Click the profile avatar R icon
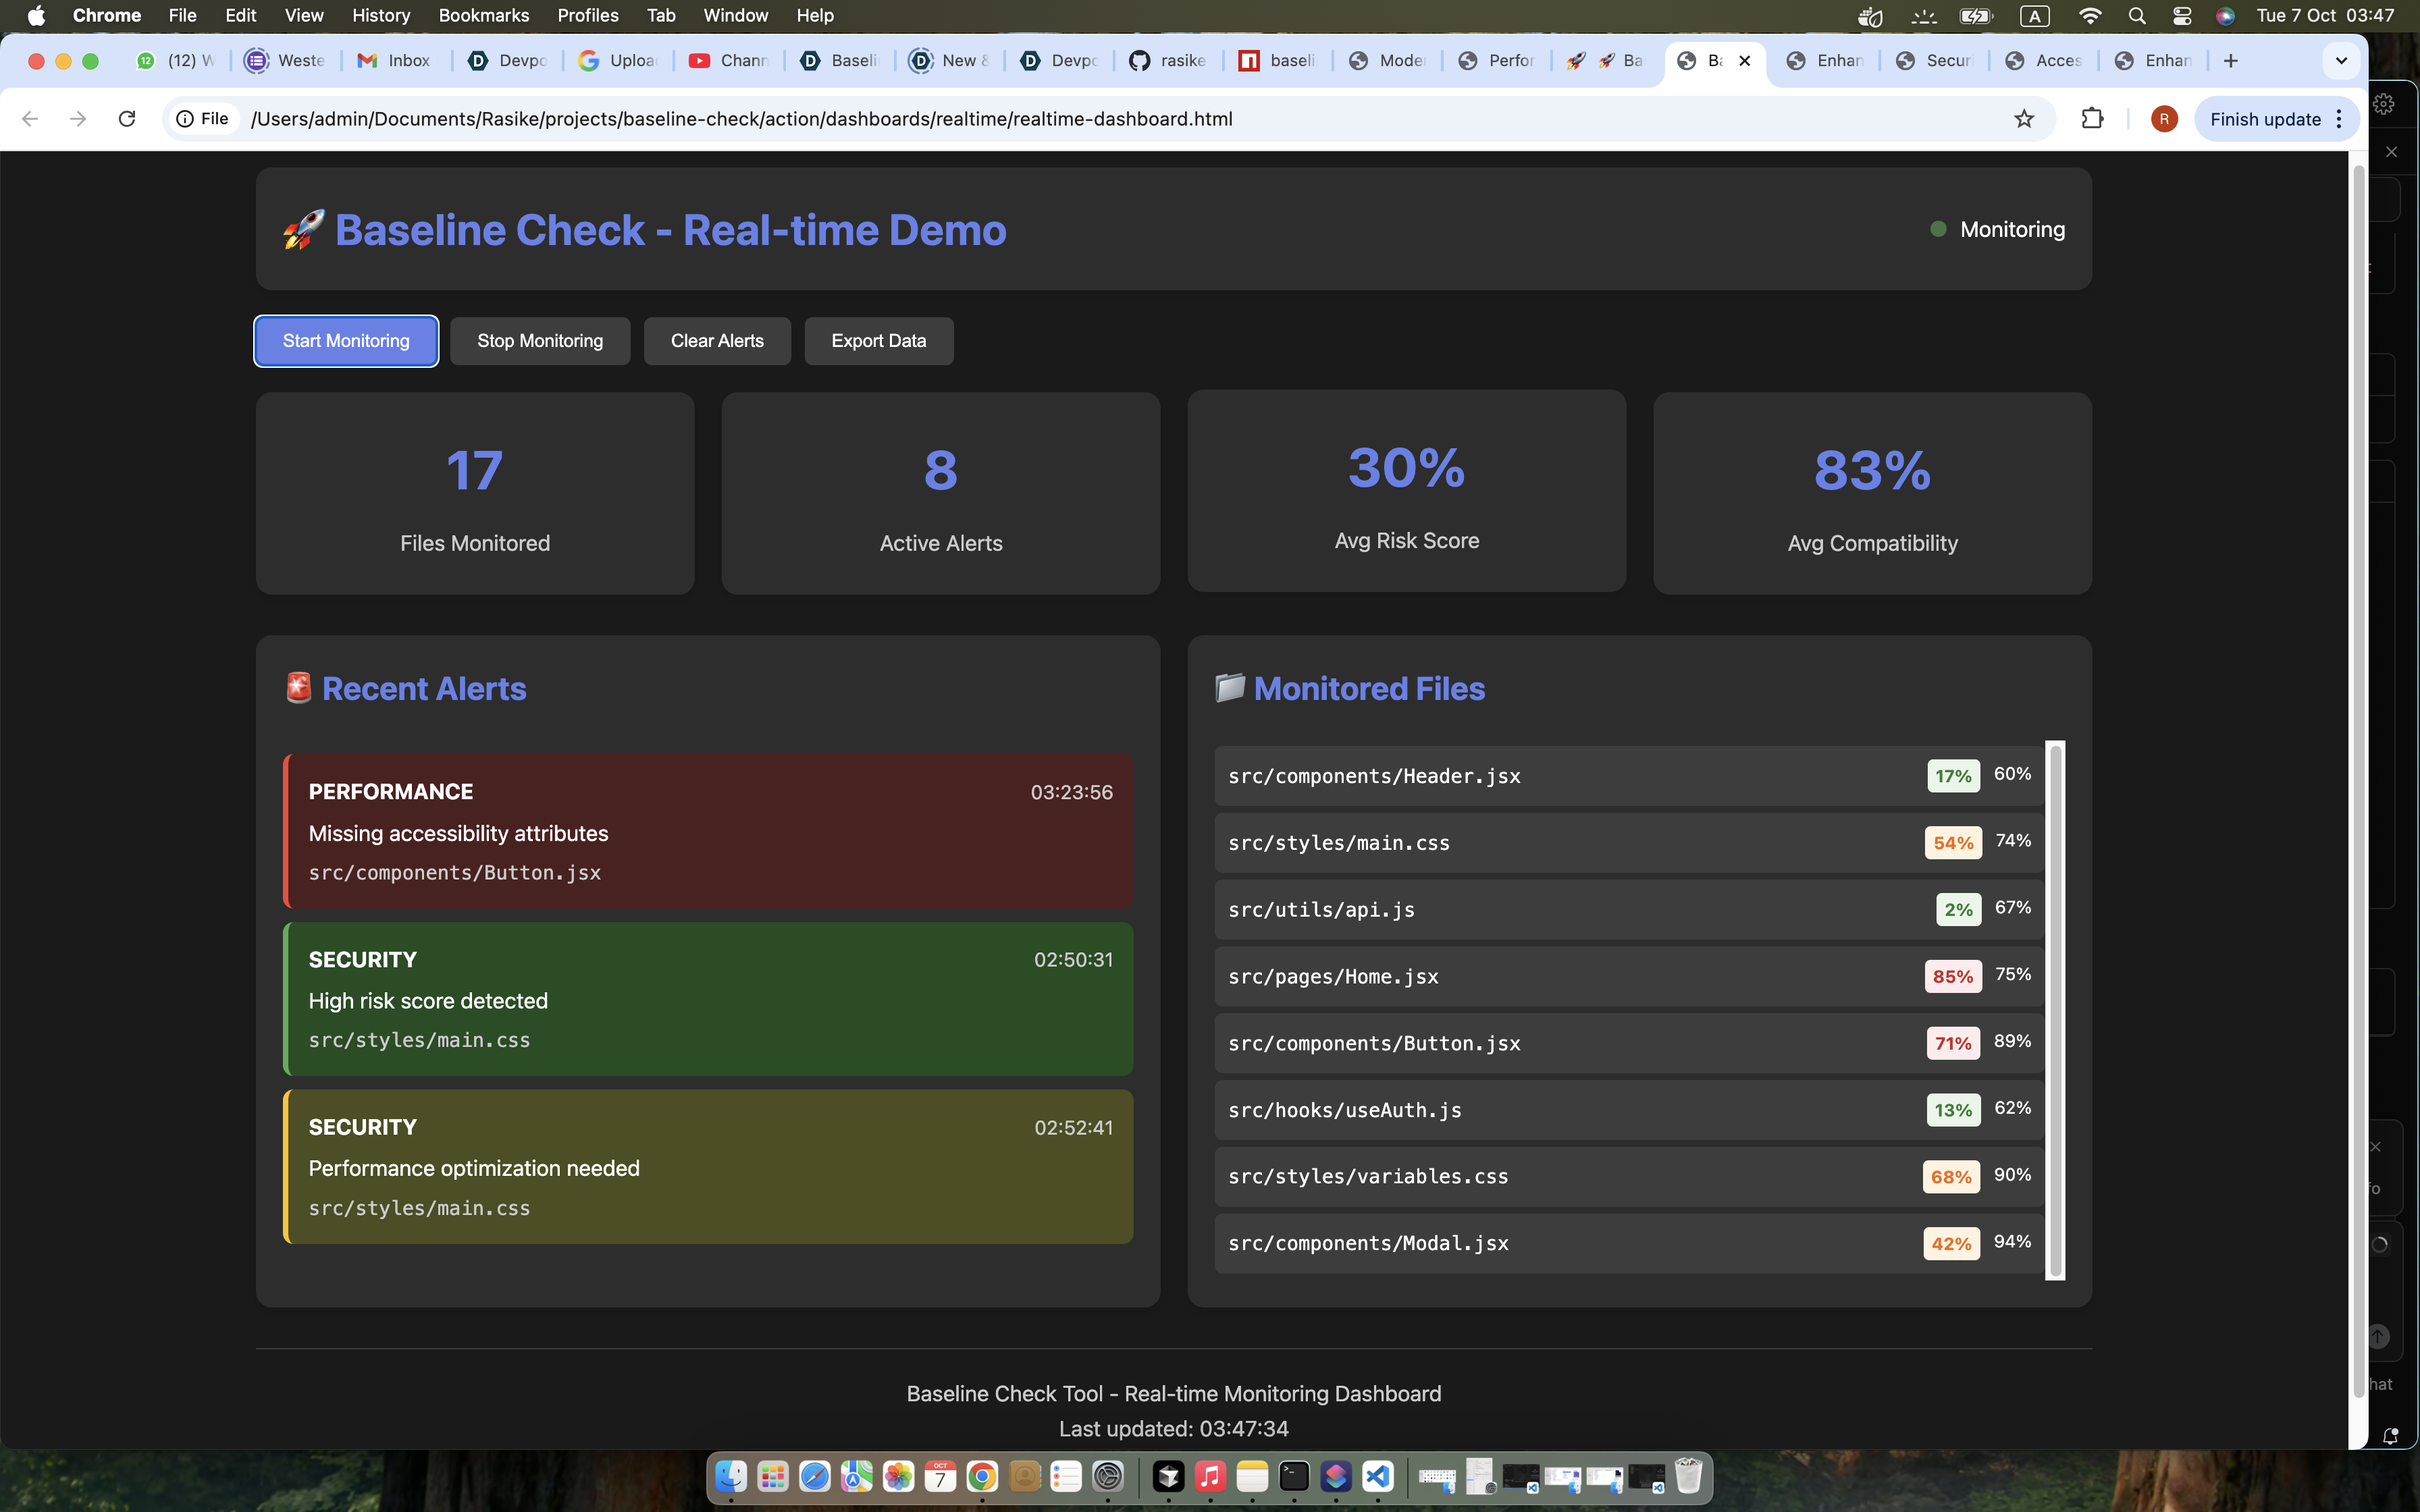This screenshot has height=1512, width=2420. pos(2163,119)
